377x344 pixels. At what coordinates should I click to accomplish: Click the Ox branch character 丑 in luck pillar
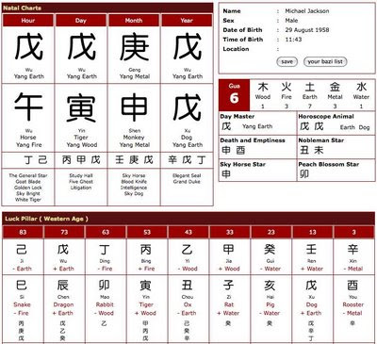pos(188,286)
